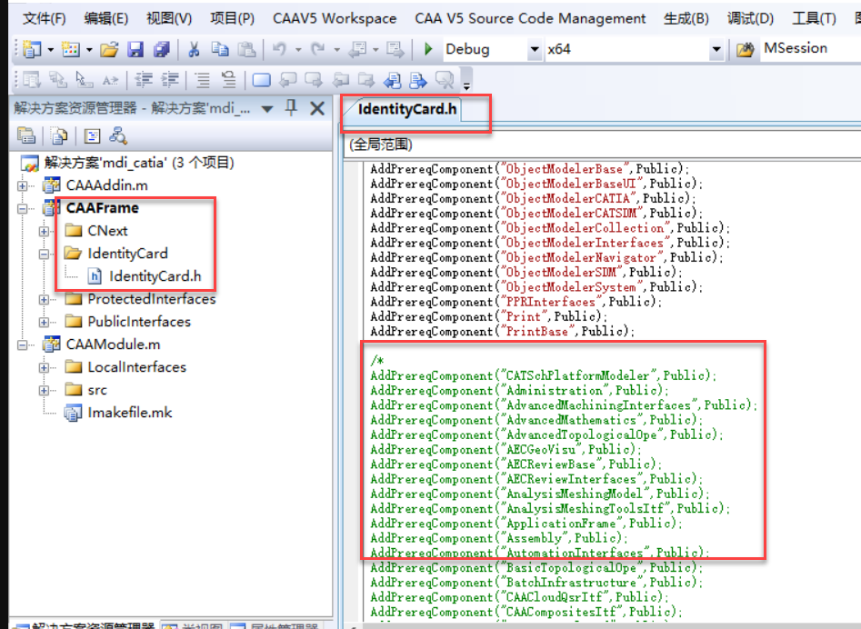Image resolution: width=861 pixels, height=629 pixels.
Task: Click the Properties icon in Solution Explorer
Action: pos(92,135)
